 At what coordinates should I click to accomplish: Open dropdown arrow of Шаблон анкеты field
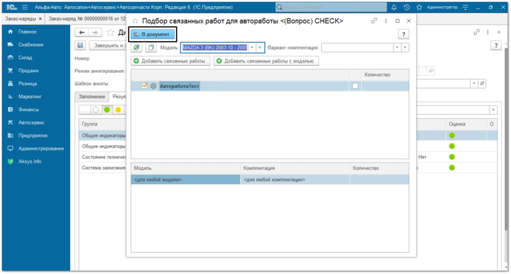point(474,84)
